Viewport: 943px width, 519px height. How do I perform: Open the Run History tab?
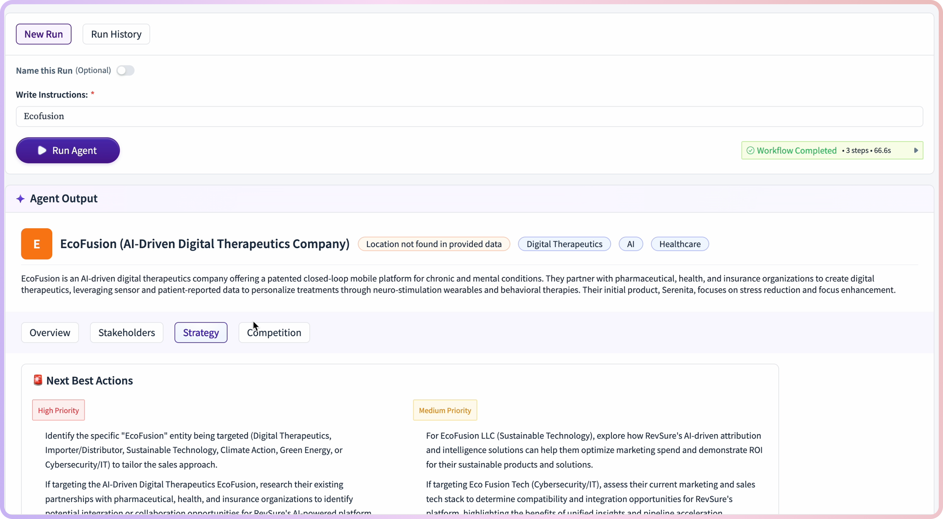click(116, 34)
